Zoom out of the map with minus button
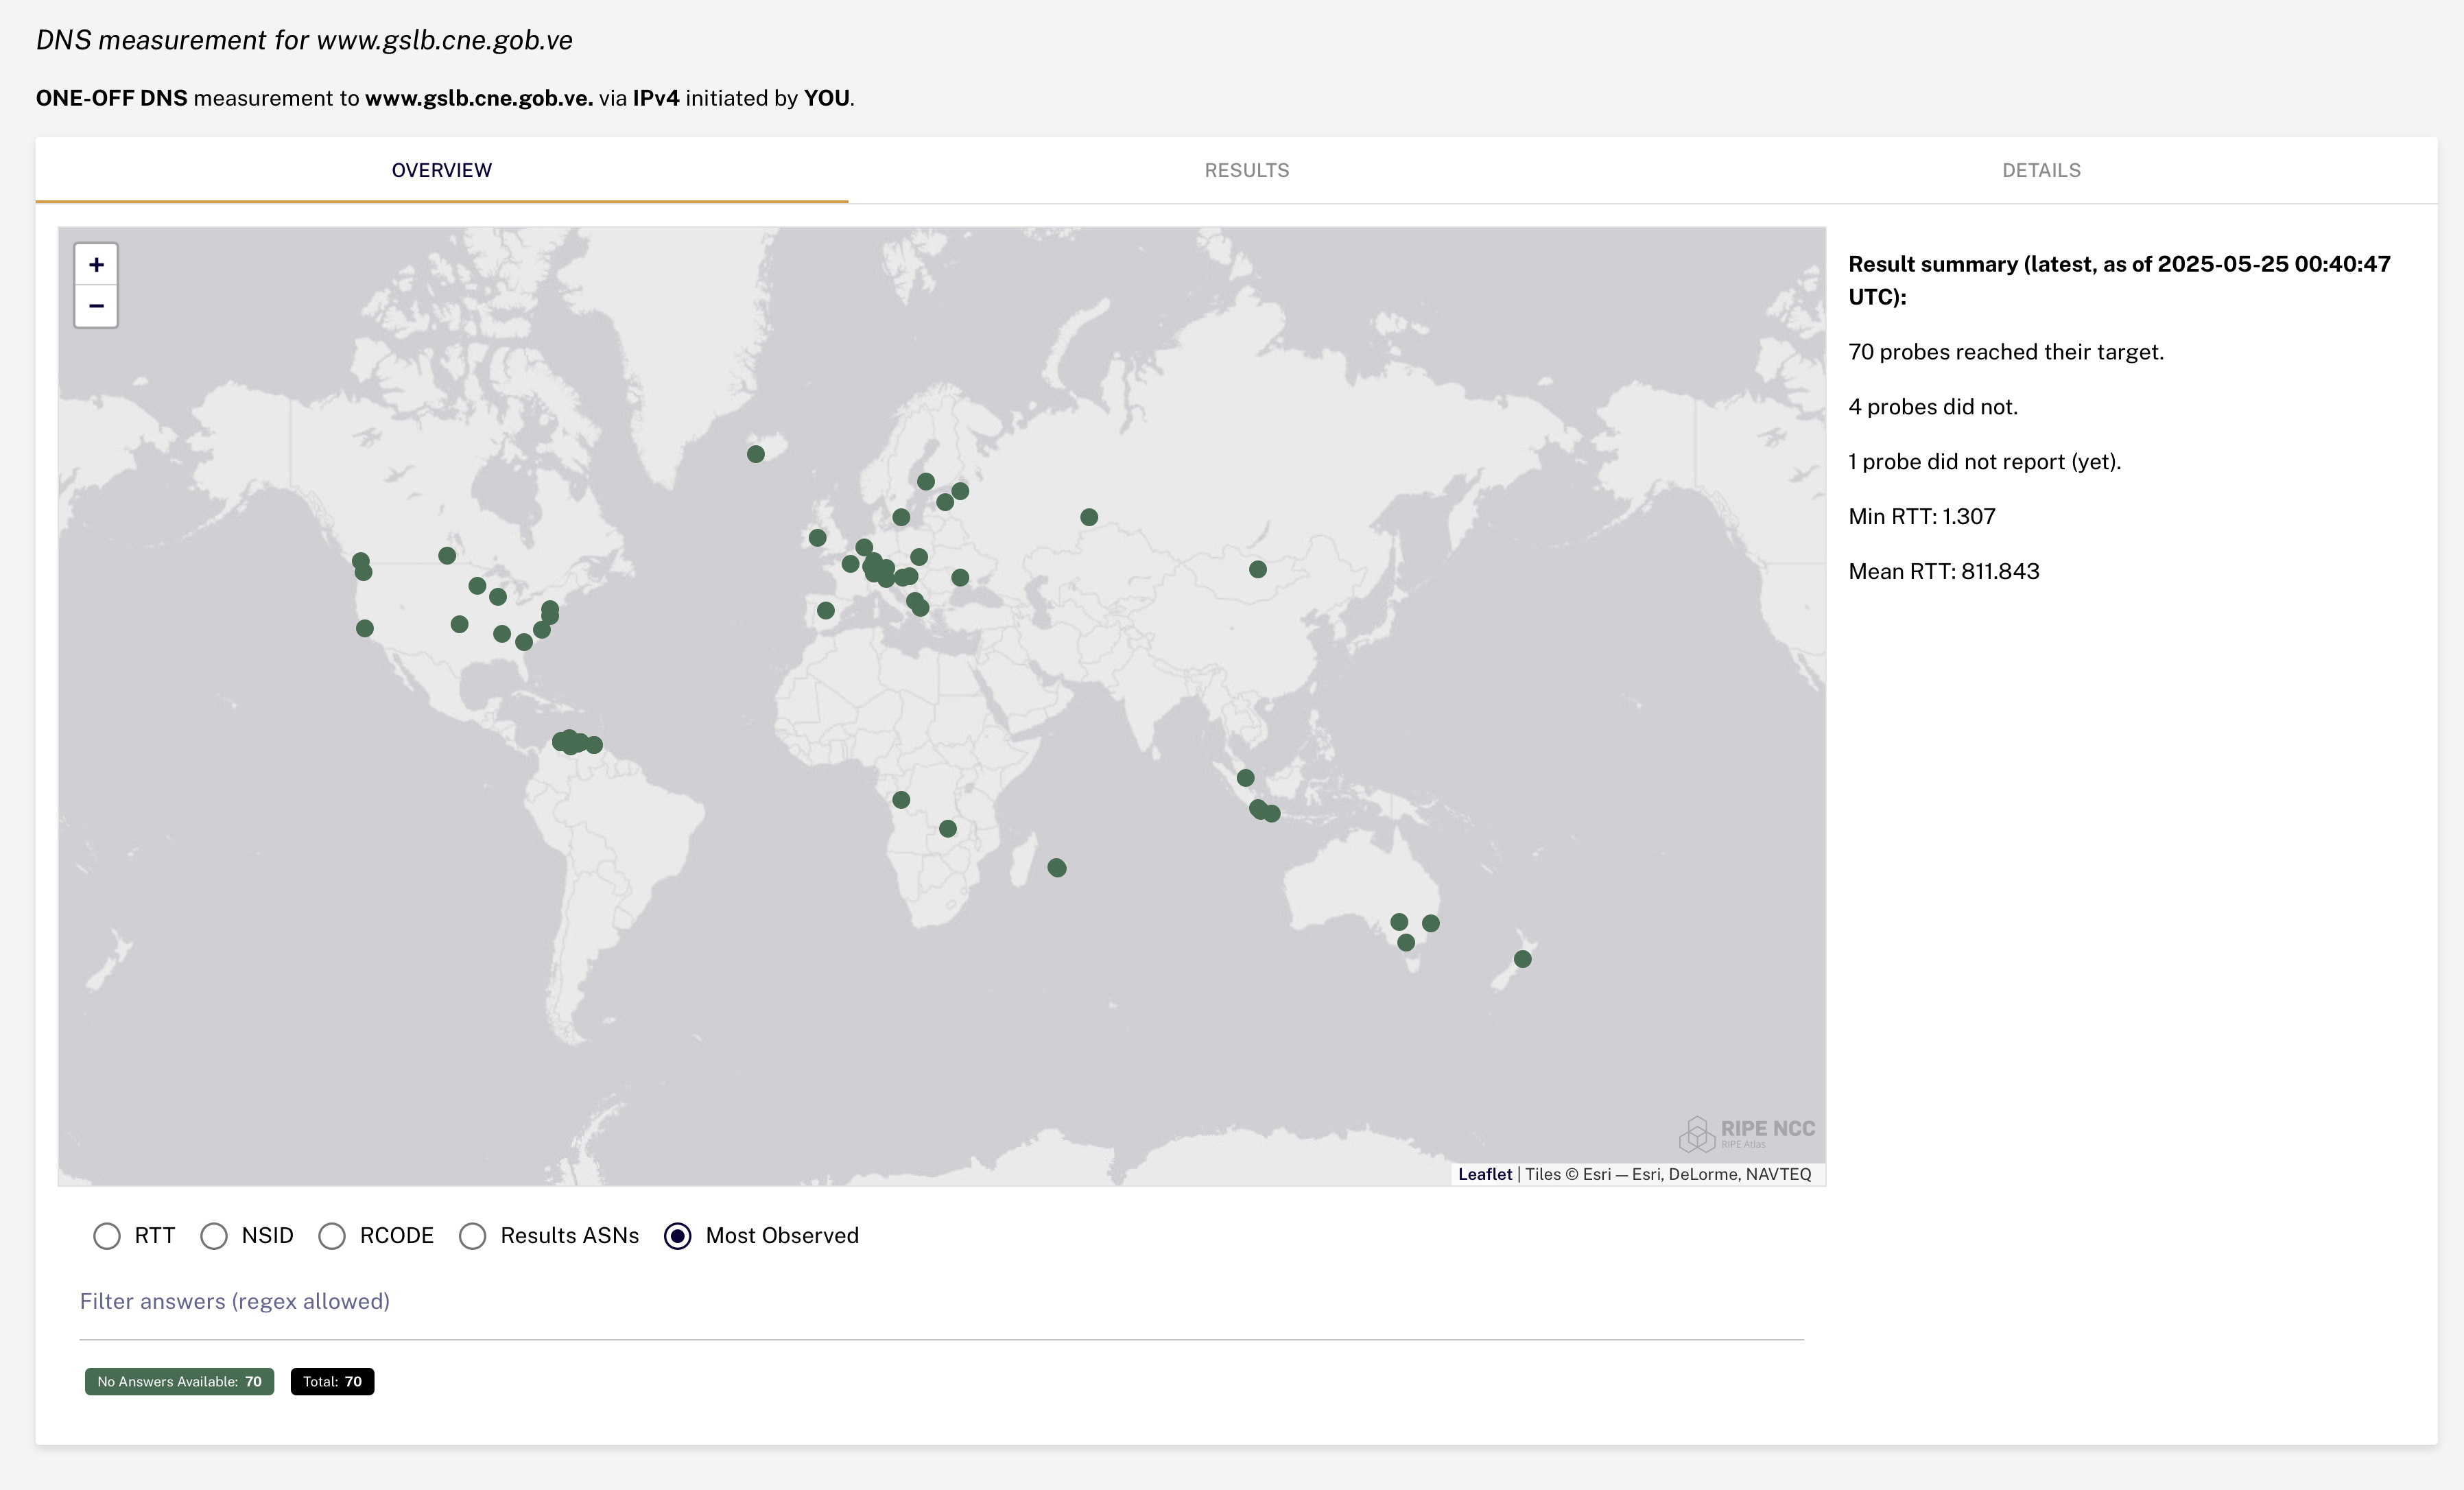Viewport: 2464px width, 1490px height. [96, 306]
